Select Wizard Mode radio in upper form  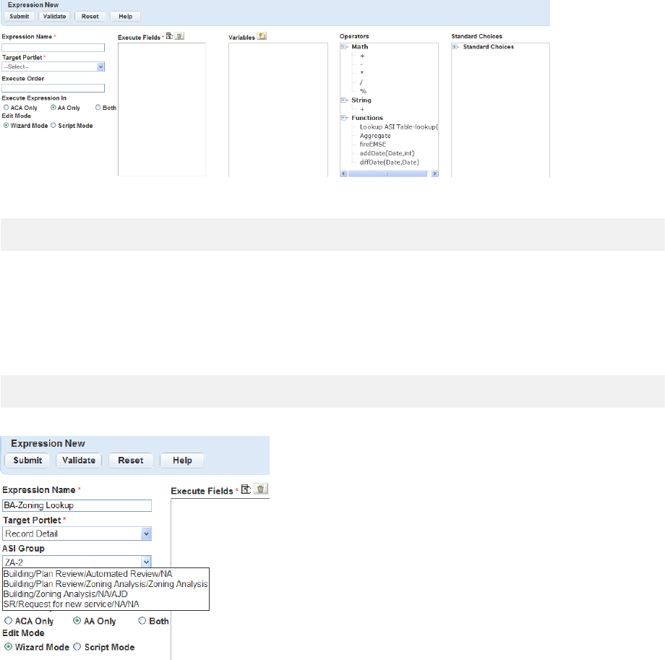pos(6,126)
